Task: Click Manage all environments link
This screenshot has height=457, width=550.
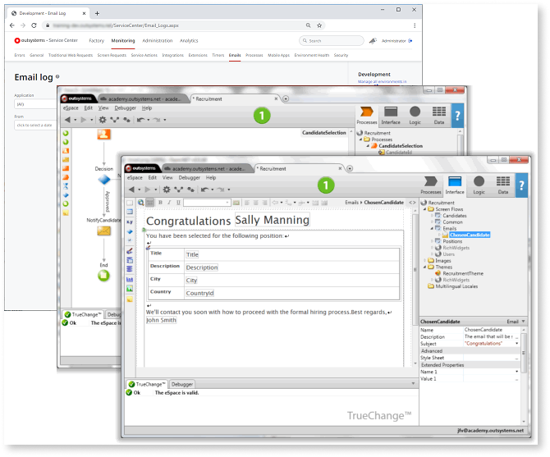Action: click(382, 82)
